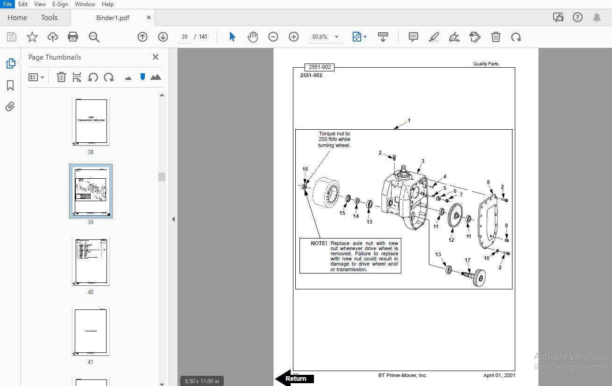Open the E-Sign menu
Image resolution: width=612 pixels, height=386 pixels.
click(60, 4)
